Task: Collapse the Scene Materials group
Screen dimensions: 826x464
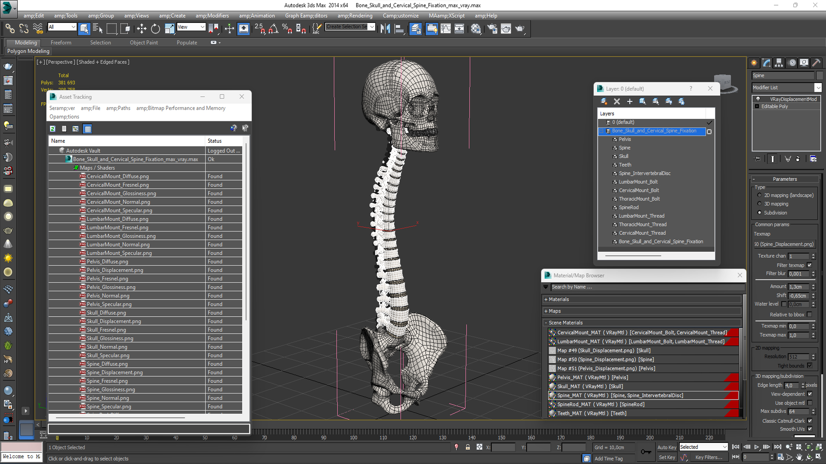Action: [x=565, y=323]
